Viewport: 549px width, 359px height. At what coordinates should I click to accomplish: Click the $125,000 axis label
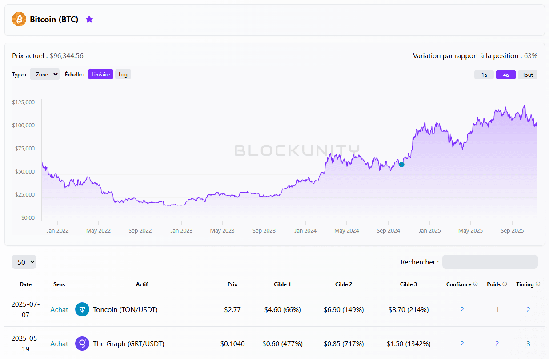[23, 102]
